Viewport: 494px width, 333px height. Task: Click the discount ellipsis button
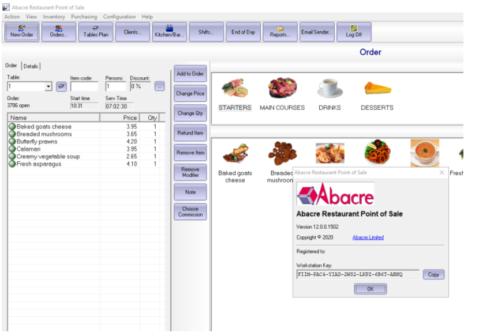(159, 87)
